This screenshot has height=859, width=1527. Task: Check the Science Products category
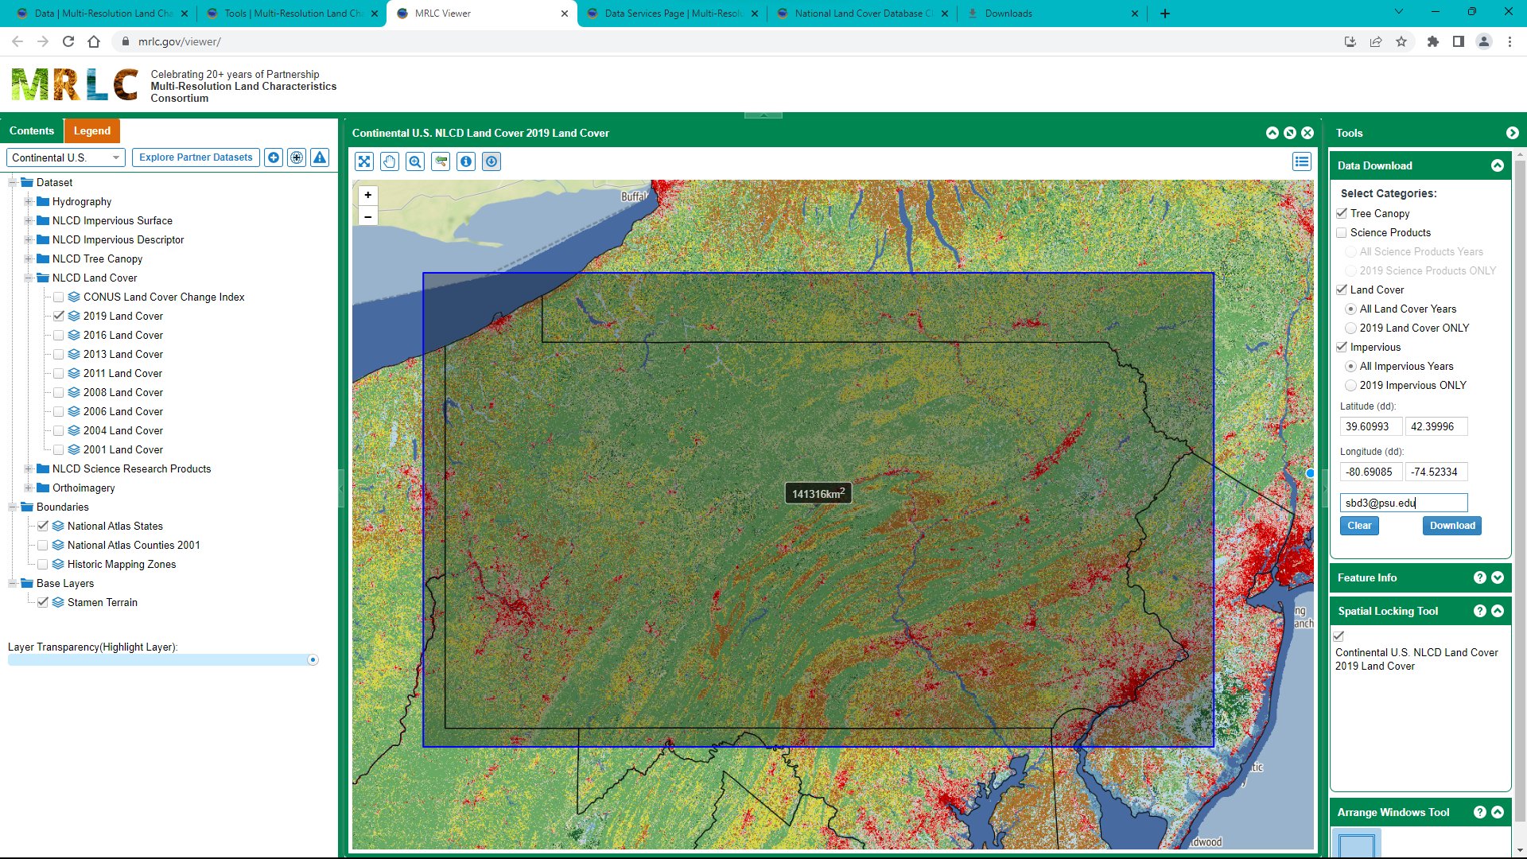[1342, 232]
